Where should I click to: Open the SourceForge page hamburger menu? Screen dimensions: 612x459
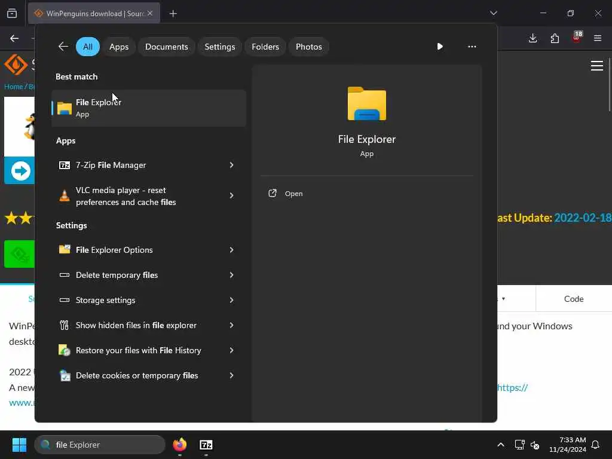click(x=597, y=66)
